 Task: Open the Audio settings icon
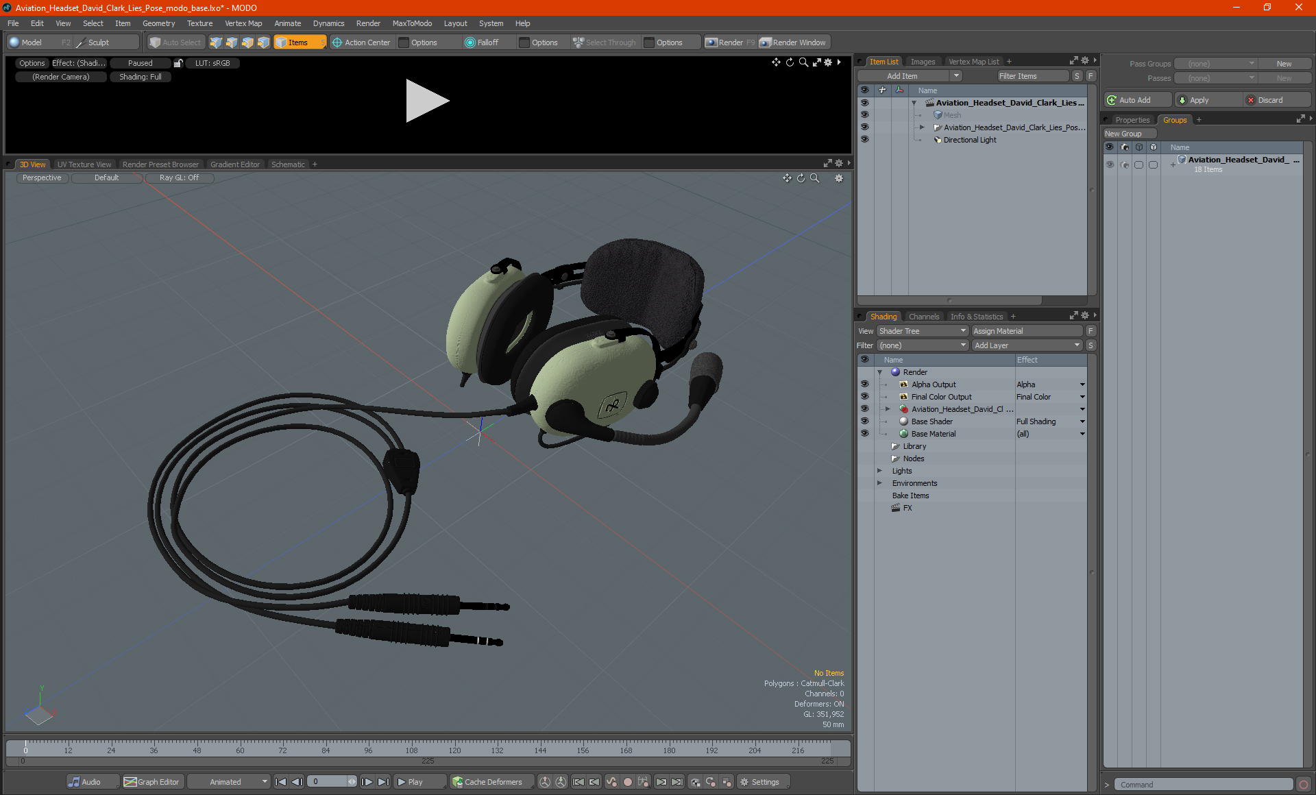tap(74, 782)
